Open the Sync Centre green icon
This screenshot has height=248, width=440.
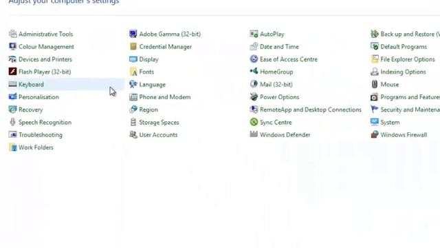click(x=254, y=122)
